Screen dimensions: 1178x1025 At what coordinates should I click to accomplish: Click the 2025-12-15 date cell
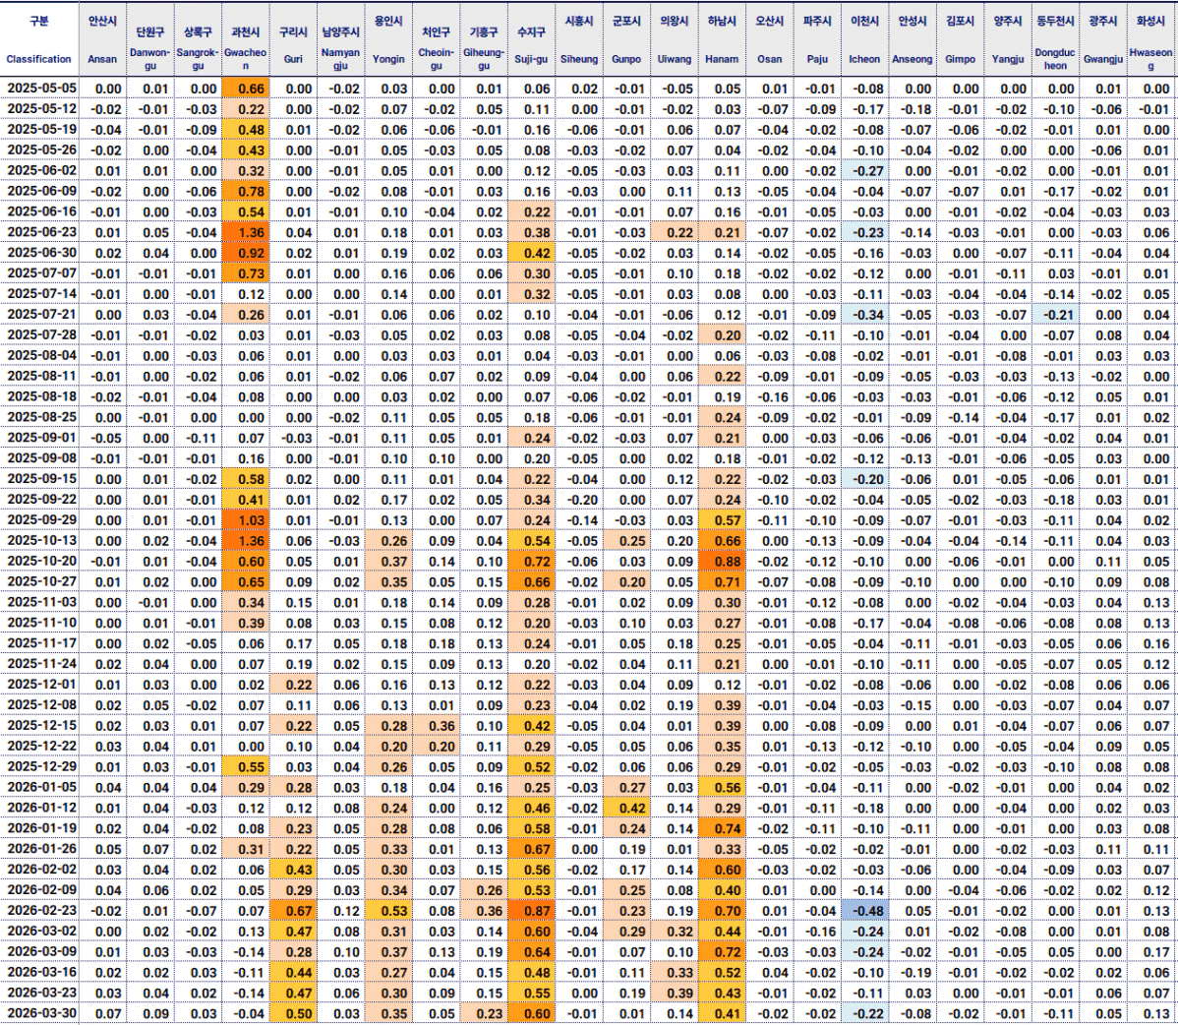coord(39,726)
